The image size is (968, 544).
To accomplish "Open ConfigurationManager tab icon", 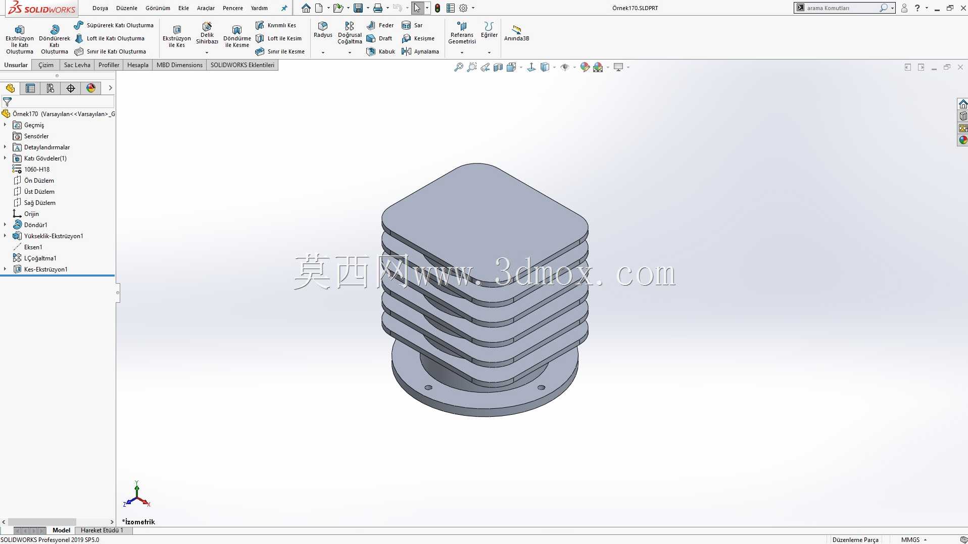I will [51, 88].
